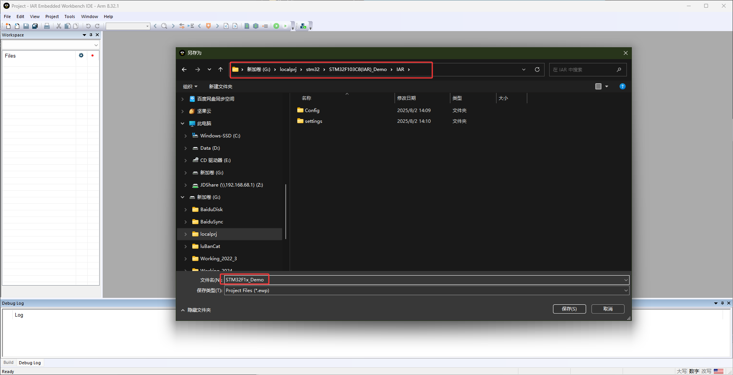Click the green Download and Debug icon
Screen dimensions: 733x375
[x=276, y=26]
